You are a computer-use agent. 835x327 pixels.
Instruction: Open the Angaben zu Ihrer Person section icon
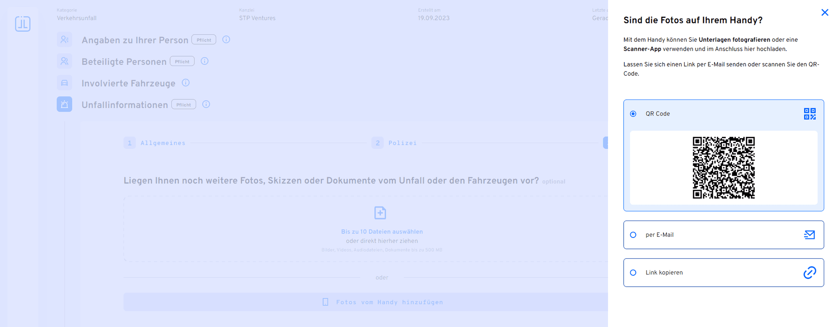pyautogui.click(x=64, y=40)
